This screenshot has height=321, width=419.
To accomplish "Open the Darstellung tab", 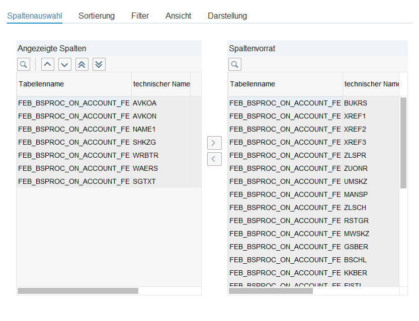I will coord(227,16).
